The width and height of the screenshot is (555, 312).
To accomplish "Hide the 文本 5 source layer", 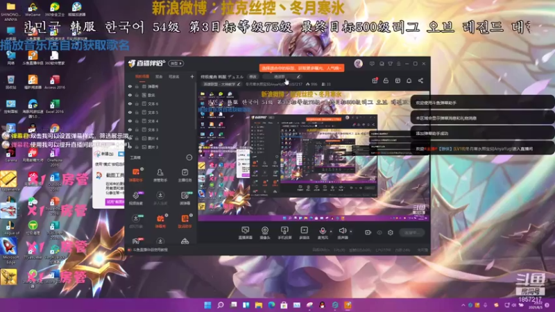I will pyautogui.click(x=130, y=112).
